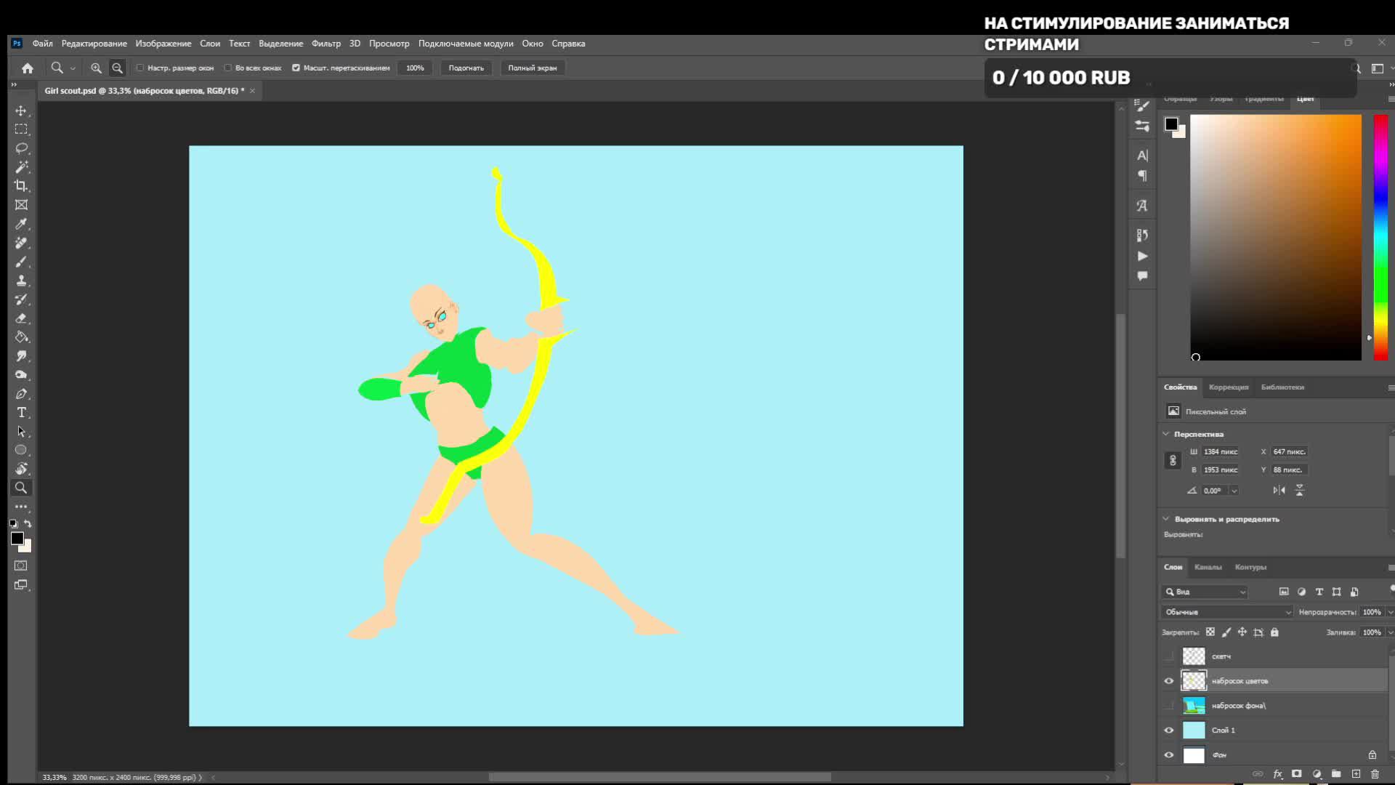The height and width of the screenshot is (785, 1395).
Task: Select the Eraser tool
Action: 21,318
